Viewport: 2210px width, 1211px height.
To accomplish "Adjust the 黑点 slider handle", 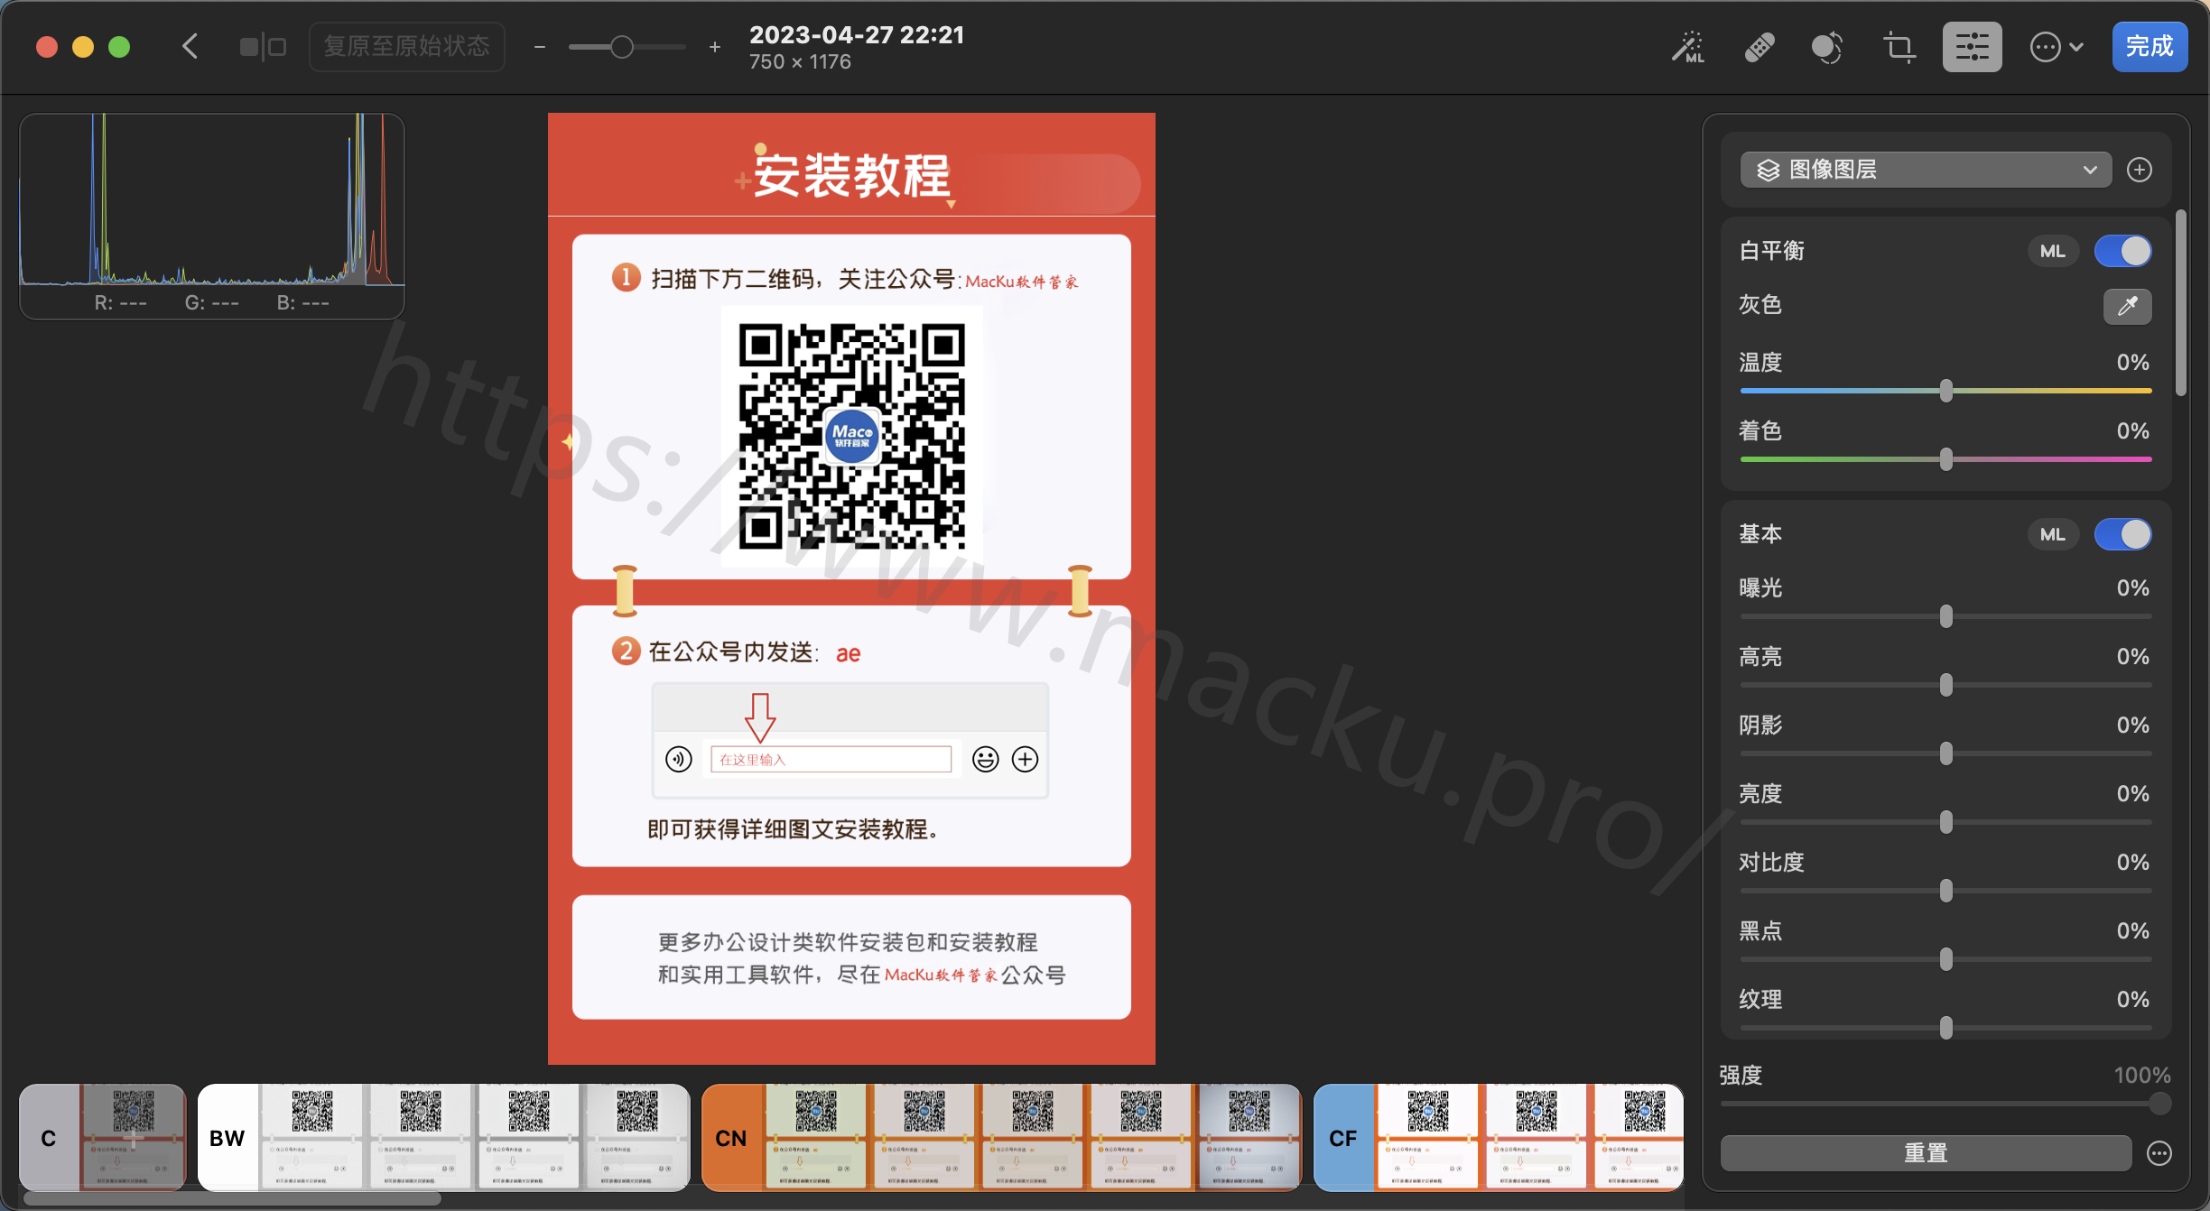I will 1946,959.
